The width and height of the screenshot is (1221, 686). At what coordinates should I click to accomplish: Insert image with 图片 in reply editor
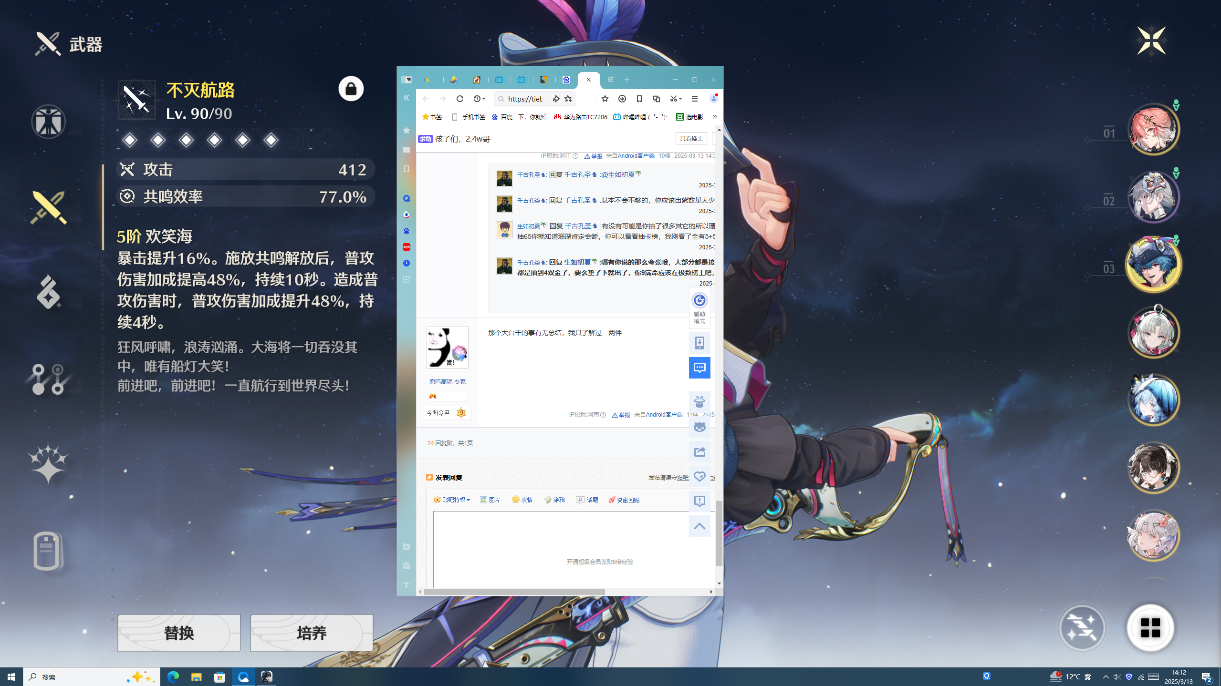click(490, 500)
